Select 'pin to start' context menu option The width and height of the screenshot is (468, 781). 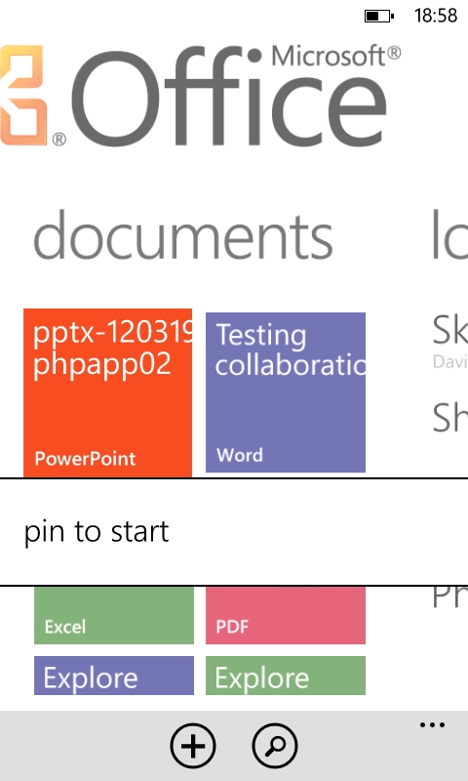234,532
